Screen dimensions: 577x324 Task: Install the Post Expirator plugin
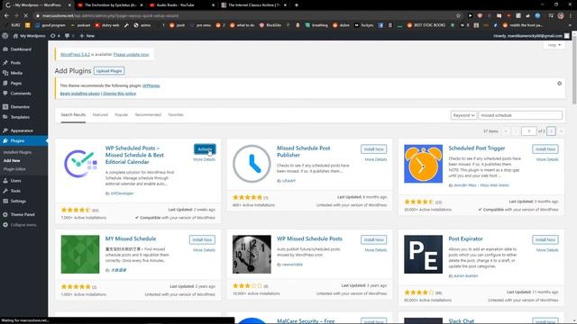tap(545, 240)
